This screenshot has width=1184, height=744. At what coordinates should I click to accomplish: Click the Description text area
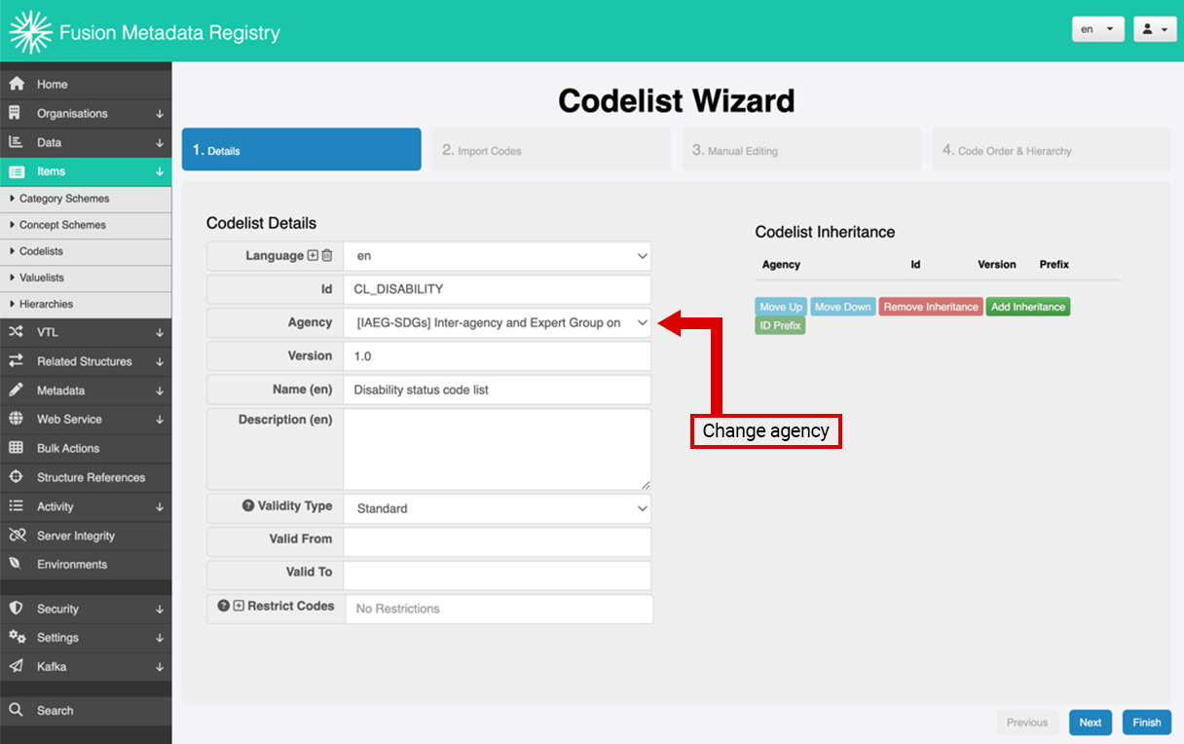pyautogui.click(x=497, y=449)
